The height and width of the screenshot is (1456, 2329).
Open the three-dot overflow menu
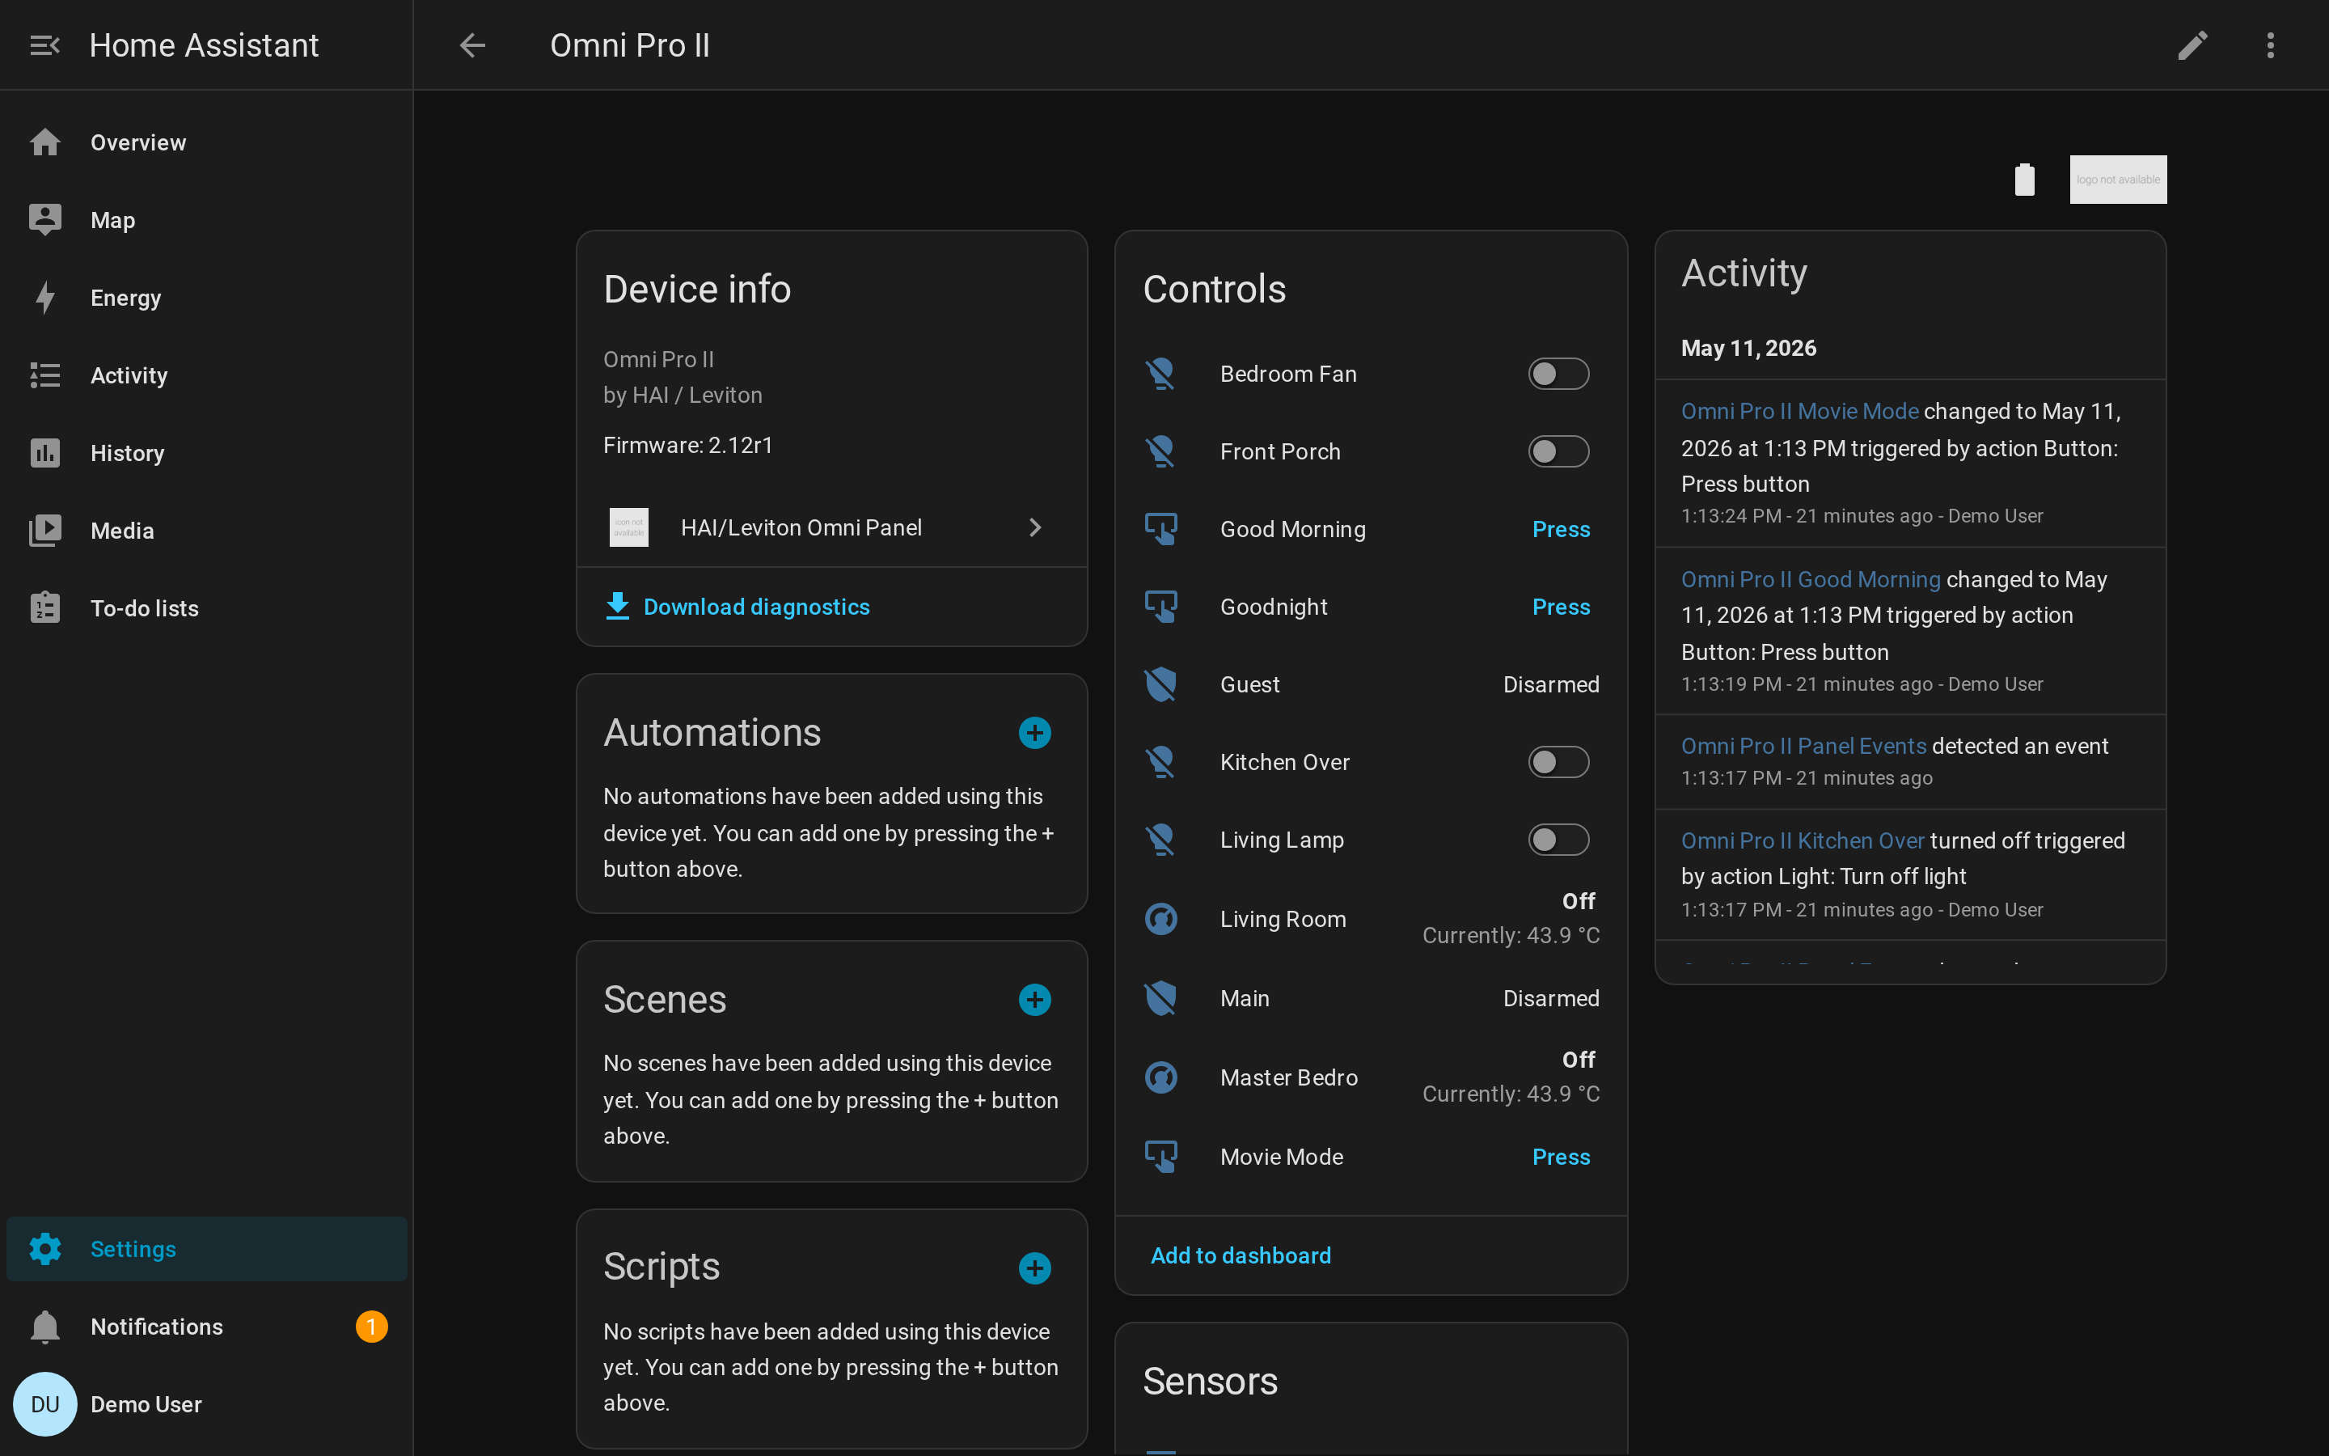pos(2270,45)
